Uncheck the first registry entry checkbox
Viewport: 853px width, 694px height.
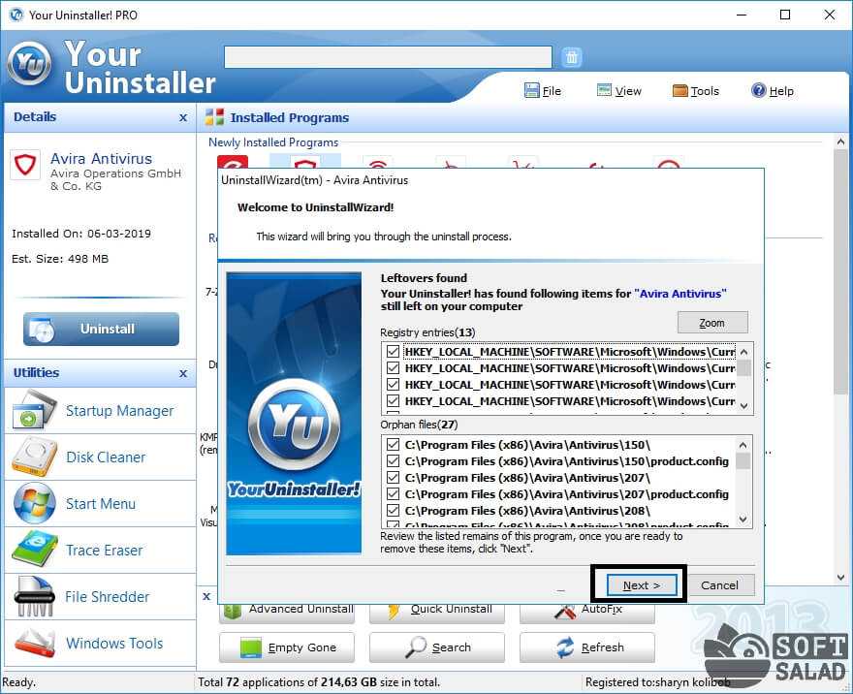pos(393,352)
